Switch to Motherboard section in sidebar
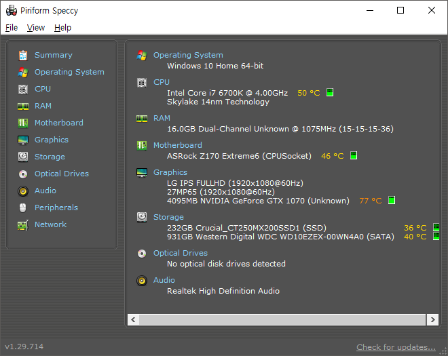 (59, 123)
